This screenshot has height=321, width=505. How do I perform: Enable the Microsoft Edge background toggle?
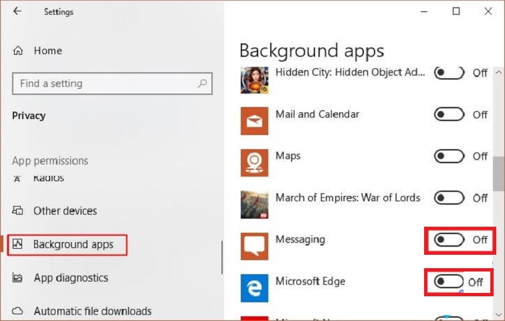click(x=449, y=282)
